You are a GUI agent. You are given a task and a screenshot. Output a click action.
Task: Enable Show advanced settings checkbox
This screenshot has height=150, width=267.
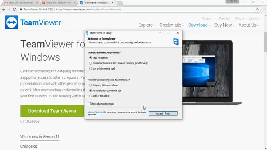101,104
